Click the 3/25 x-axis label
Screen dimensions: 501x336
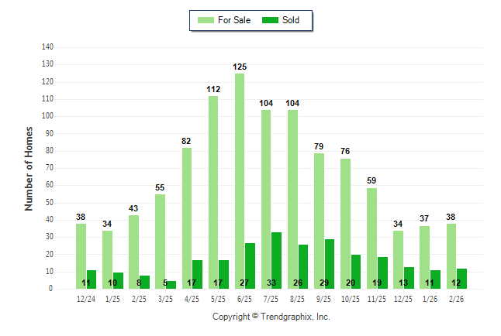coord(165,298)
